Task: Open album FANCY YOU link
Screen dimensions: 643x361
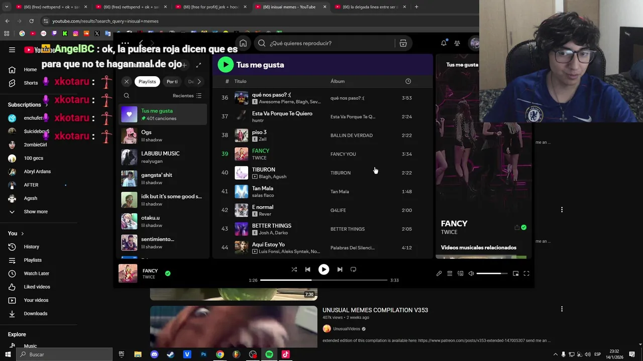Action: [343, 154]
